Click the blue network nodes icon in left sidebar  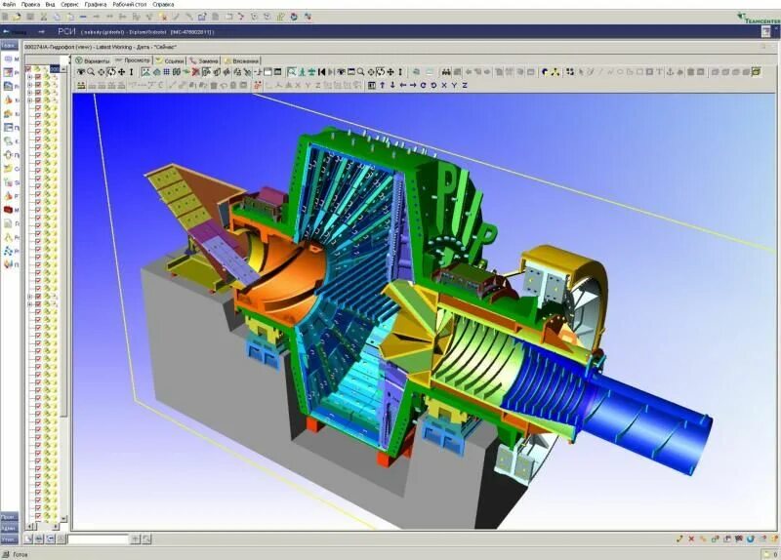click(x=8, y=251)
